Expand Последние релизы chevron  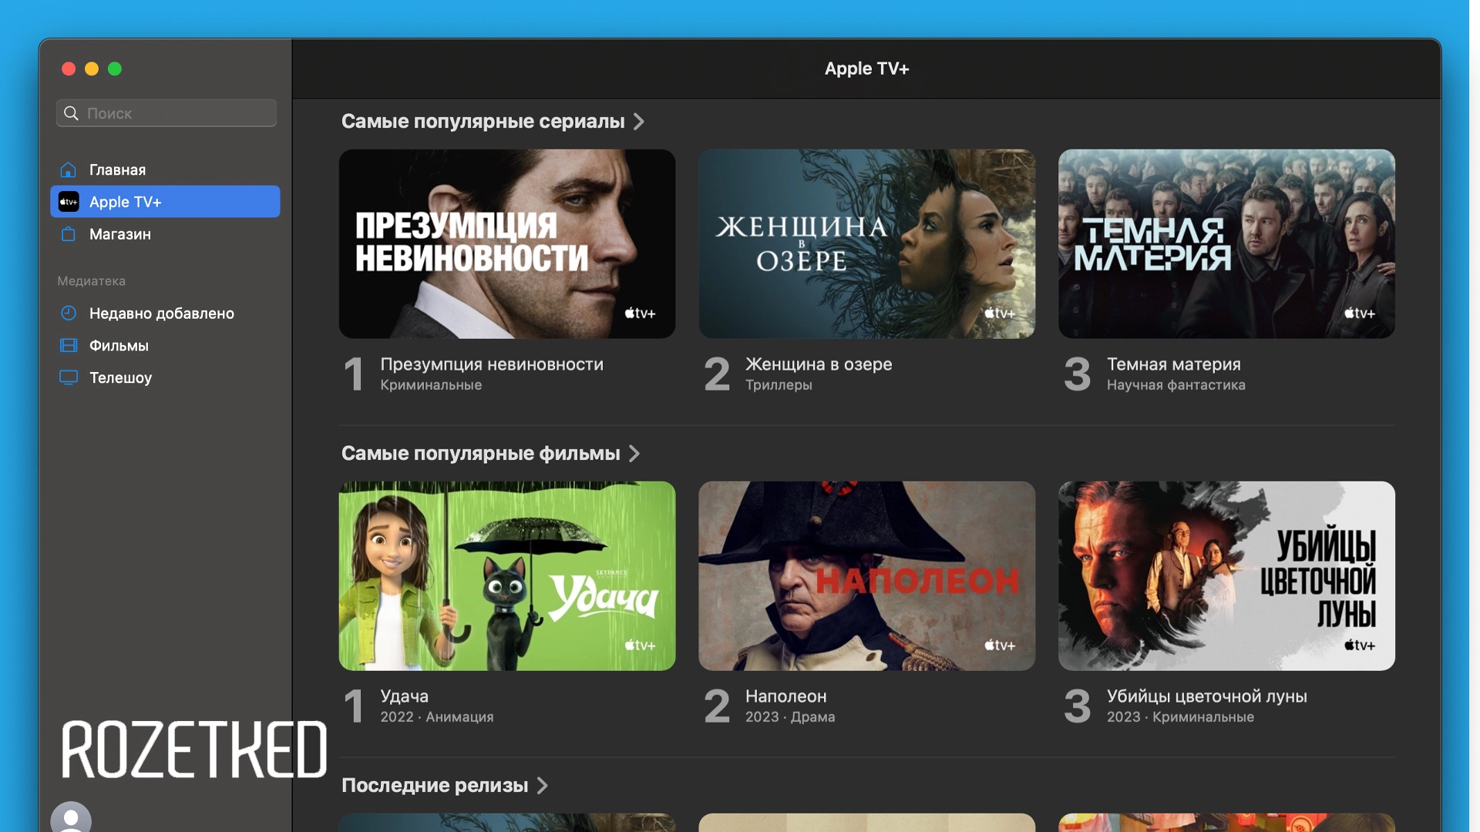(x=543, y=786)
